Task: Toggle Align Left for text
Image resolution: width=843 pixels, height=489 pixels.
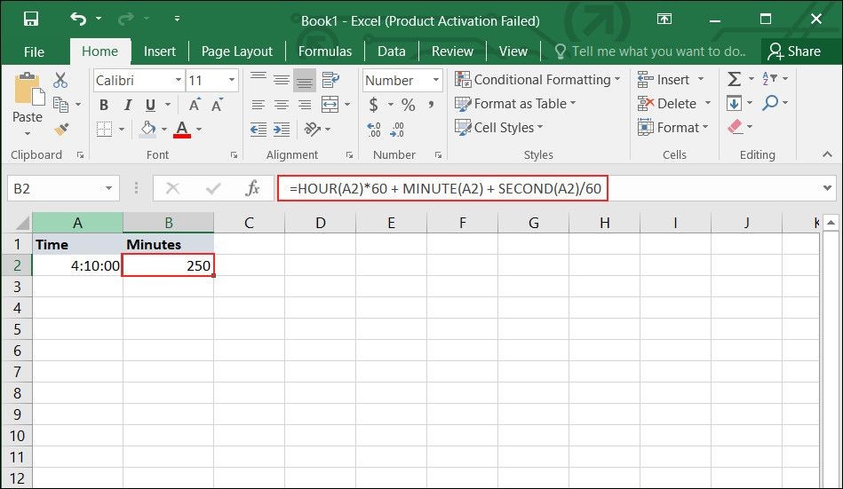Action: [x=258, y=104]
